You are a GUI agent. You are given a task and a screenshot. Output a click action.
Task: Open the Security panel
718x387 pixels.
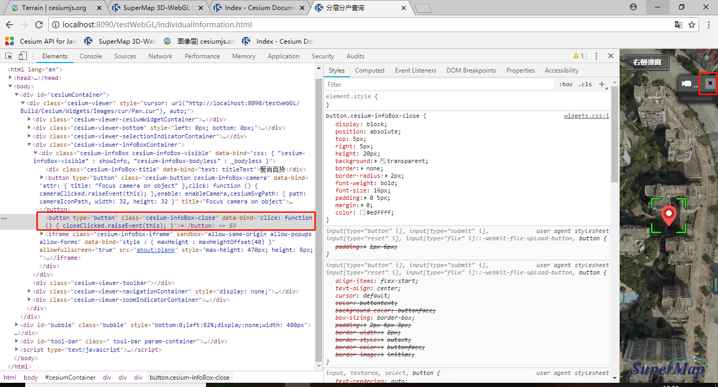tap(323, 56)
